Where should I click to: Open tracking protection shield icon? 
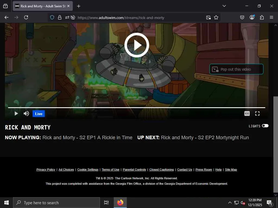(52, 17)
